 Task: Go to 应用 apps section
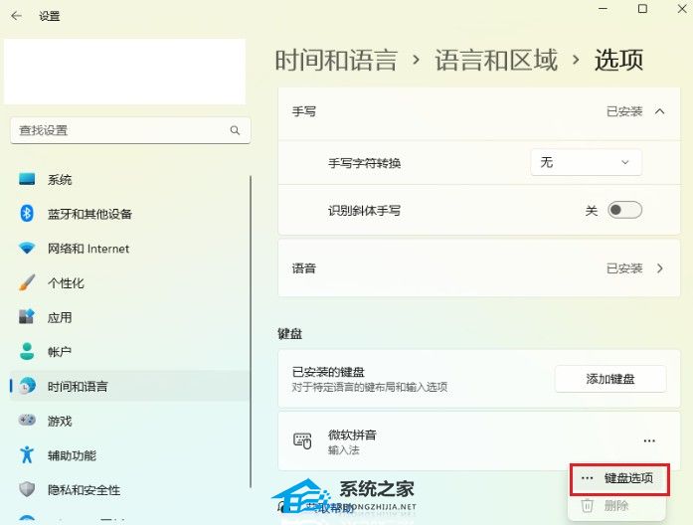[60, 317]
